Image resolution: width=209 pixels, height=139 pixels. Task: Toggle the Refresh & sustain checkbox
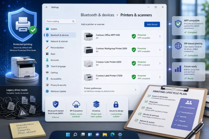coord(136,120)
